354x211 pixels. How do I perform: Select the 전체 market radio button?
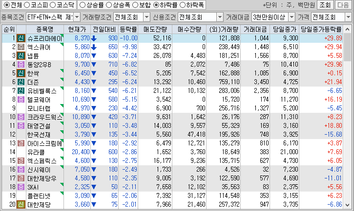7,5
